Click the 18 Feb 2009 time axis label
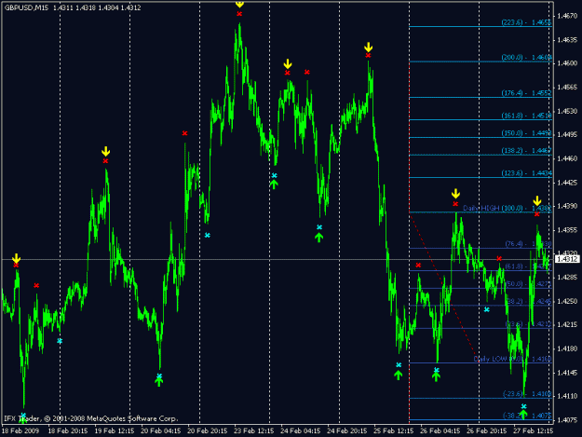The image size is (582, 437). tap(20, 430)
